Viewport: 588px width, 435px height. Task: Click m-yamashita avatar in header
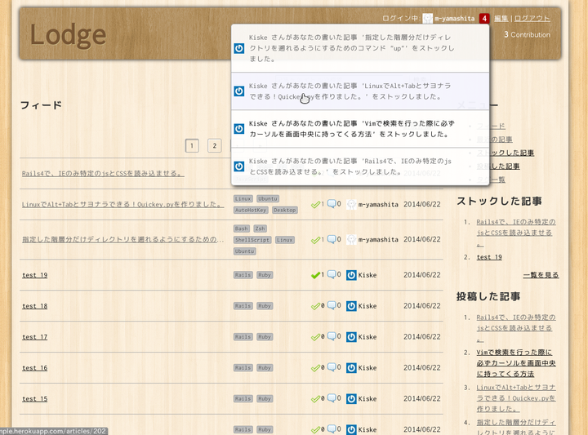[x=427, y=18]
